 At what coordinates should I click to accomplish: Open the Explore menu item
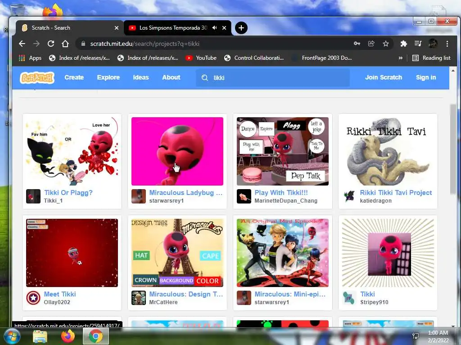click(108, 77)
